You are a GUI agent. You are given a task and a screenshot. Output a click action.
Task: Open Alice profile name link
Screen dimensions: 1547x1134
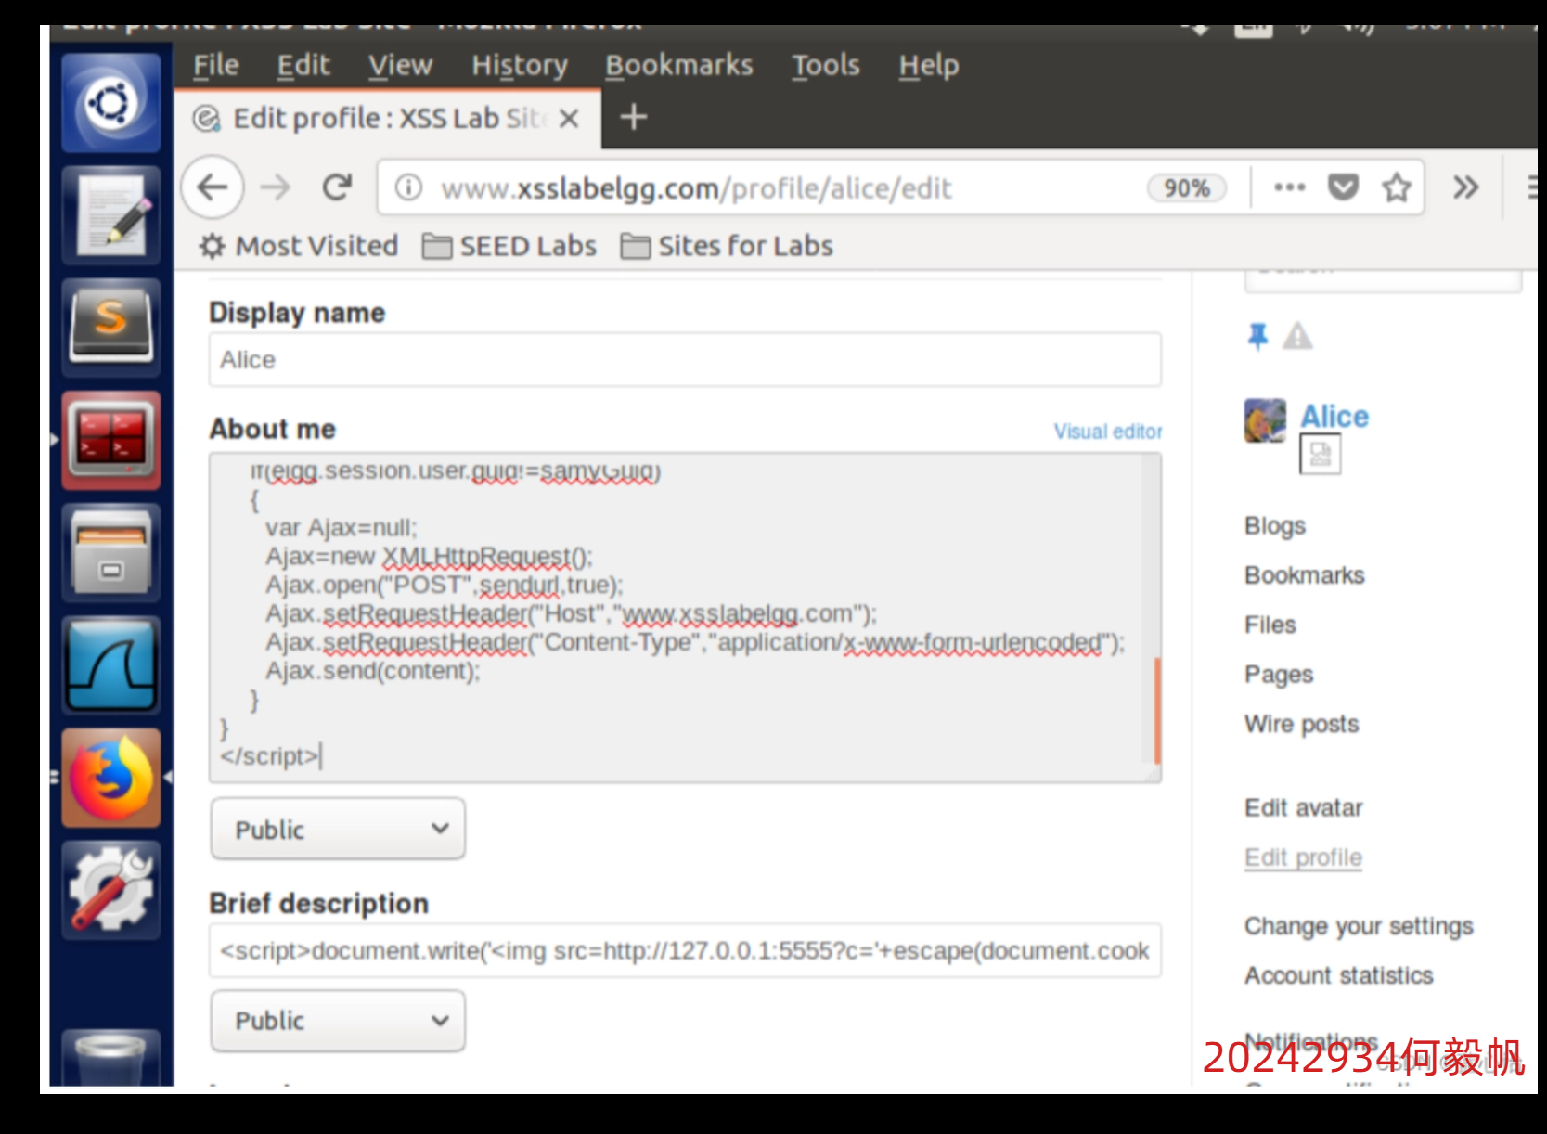1334,417
